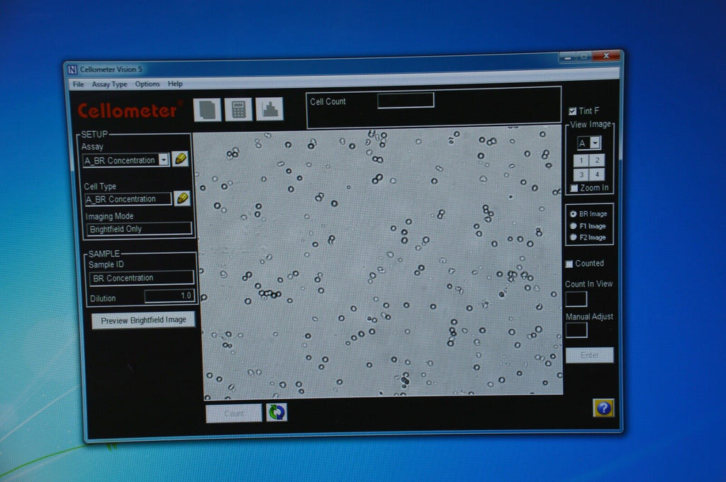This screenshot has height=482, width=726.
Task: Expand the Assay dropdown arrow
Action: coord(164,159)
